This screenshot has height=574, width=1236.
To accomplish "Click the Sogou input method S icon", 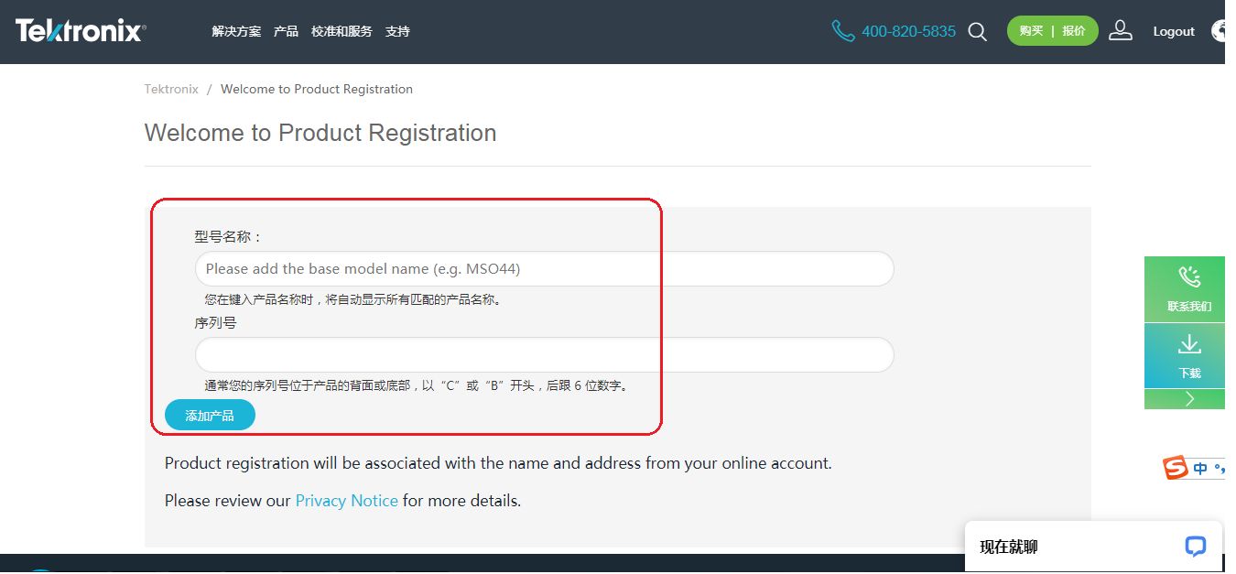I will click(x=1175, y=468).
